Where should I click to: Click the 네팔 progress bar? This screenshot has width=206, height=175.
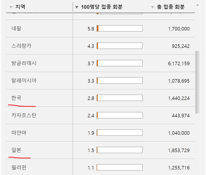tap(120, 28)
